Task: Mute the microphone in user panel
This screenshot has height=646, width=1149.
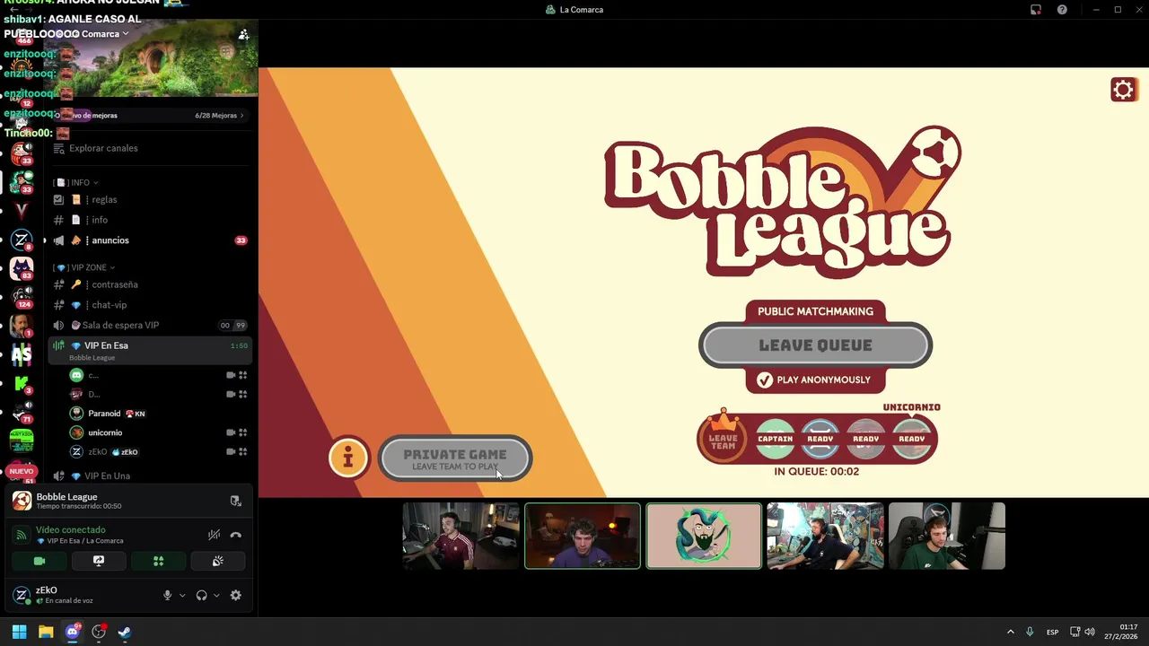Action: (167, 595)
